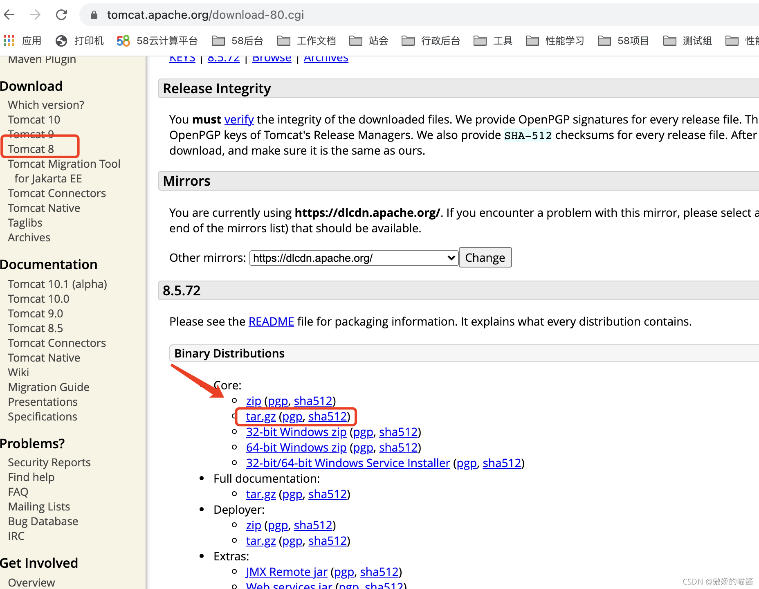Open the verify link
Screen dimensions: 759x589
click(x=239, y=119)
